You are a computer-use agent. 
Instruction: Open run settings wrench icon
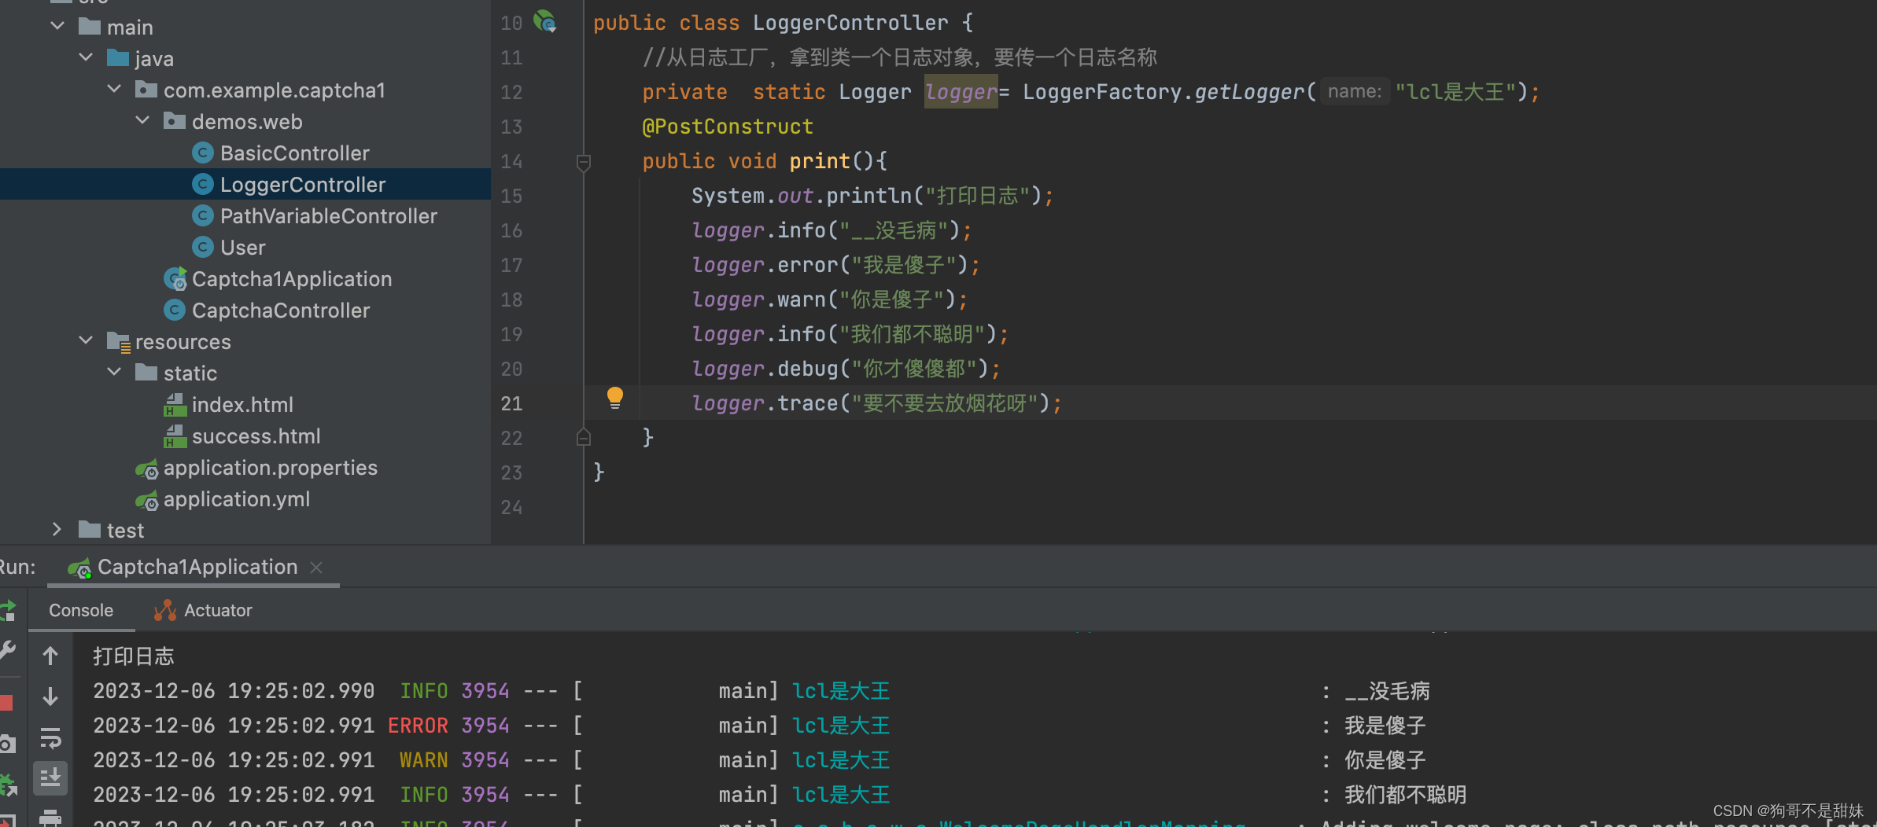click(x=7, y=650)
